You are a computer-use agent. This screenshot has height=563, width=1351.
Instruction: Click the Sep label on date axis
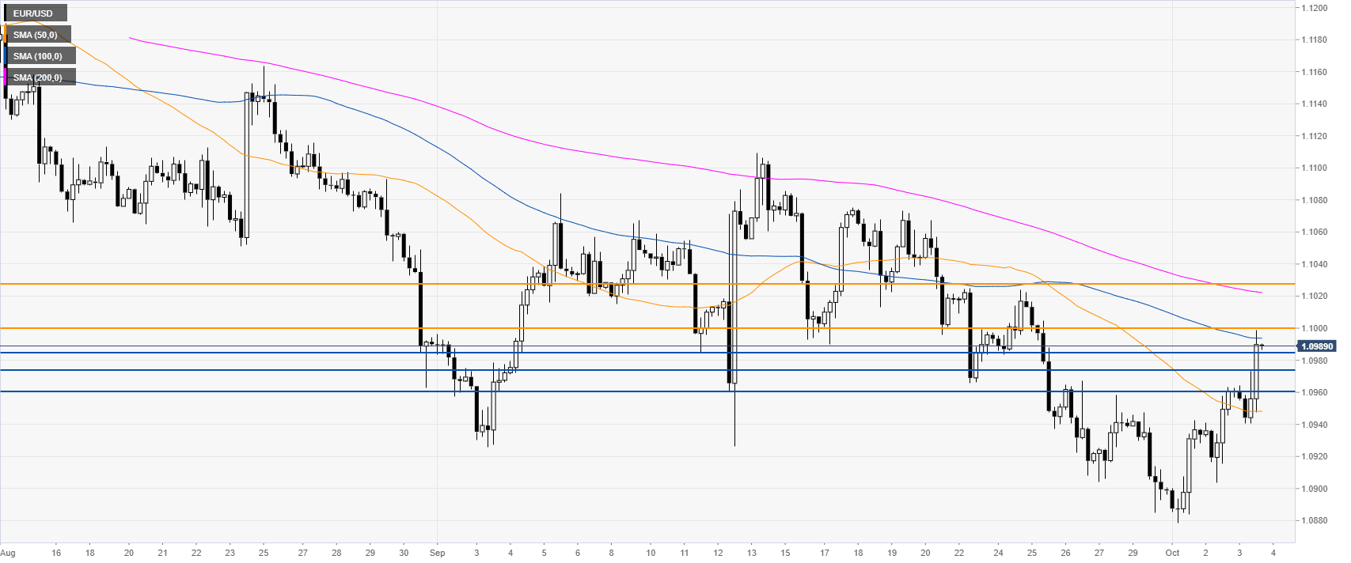[438, 553]
